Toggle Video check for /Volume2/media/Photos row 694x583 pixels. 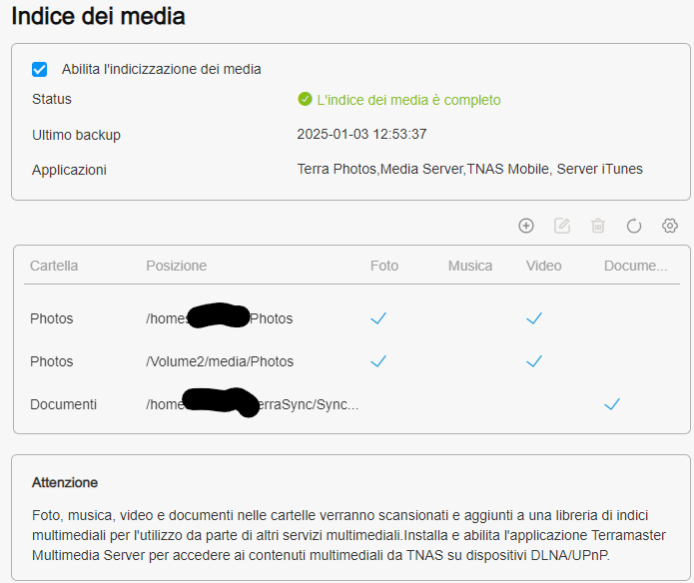point(534,361)
